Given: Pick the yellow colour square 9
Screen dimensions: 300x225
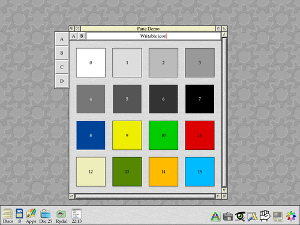Looking at the screenshot, I should pos(127,135).
